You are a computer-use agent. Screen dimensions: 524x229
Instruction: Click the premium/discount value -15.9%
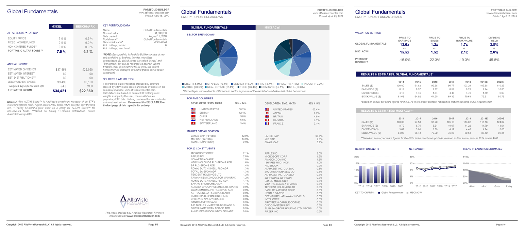click(405, 60)
